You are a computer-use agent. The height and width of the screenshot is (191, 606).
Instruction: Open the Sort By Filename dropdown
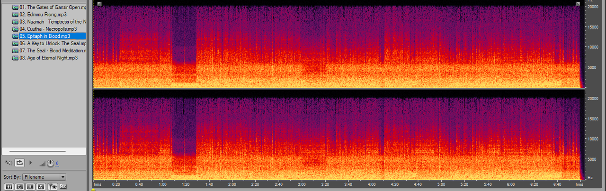(x=44, y=177)
